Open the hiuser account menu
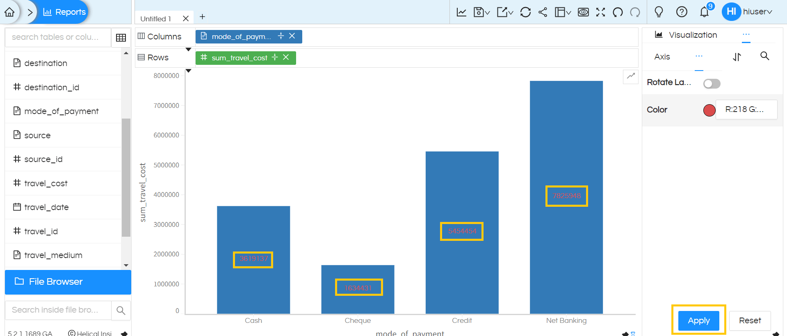The height and width of the screenshot is (336, 787). point(748,11)
